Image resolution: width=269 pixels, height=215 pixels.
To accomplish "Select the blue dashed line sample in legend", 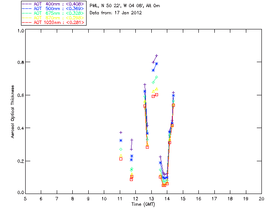I will pos(27,8).
